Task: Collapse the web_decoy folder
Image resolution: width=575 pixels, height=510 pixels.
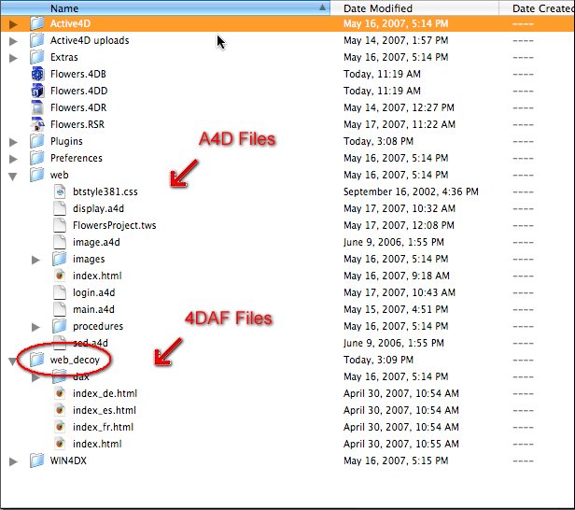Action: click(x=13, y=360)
